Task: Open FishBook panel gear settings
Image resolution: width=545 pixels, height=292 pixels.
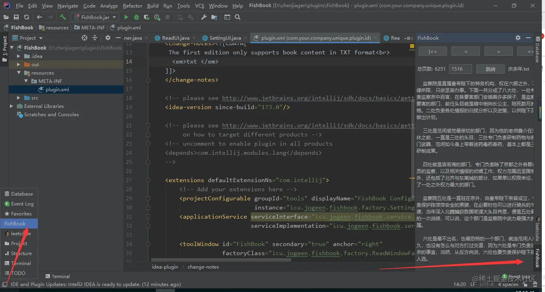Action: [x=518, y=38]
